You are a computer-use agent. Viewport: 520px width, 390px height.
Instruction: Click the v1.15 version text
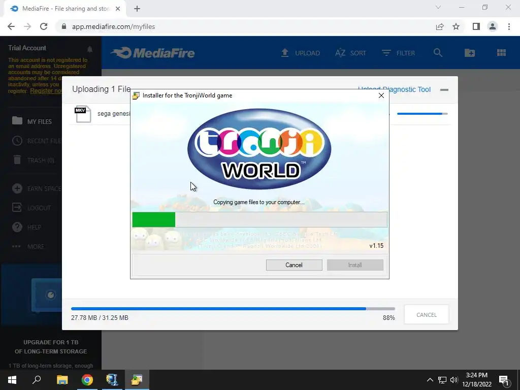pos(376,246)
